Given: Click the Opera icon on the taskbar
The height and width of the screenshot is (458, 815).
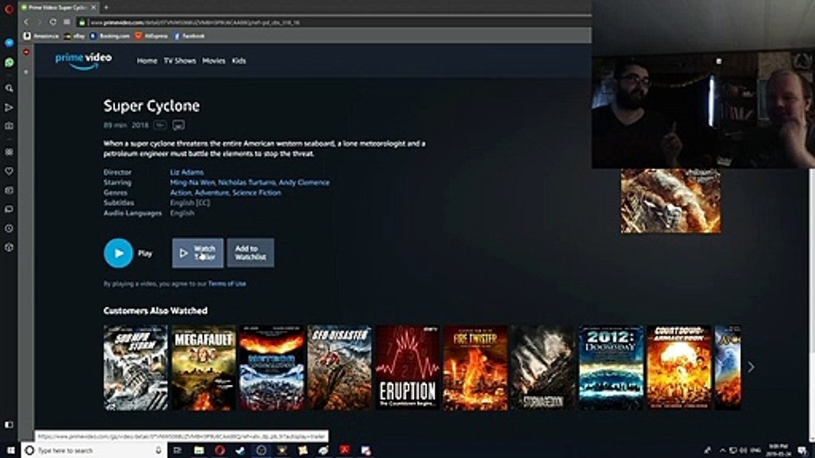Looking at the screenshot, I should pos(220,450).
